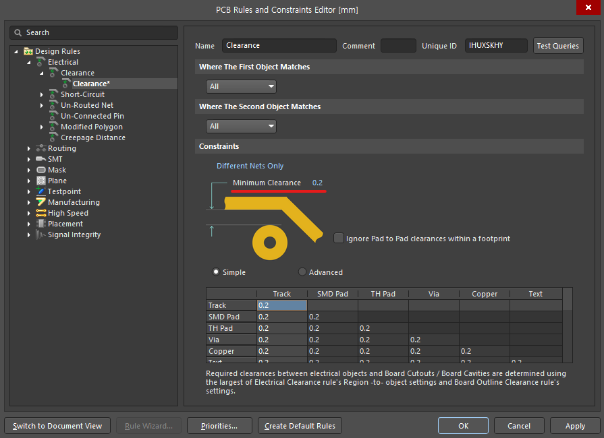Select Un-Connected Pin rule in tree
The width and height of the screenshot is (604, 438).
coord(92,116)
